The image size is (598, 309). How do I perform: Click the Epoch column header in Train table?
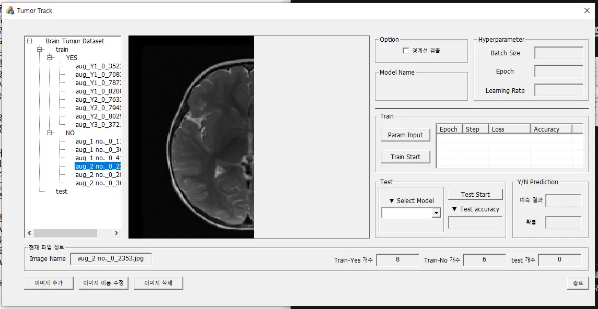point(449,129)
